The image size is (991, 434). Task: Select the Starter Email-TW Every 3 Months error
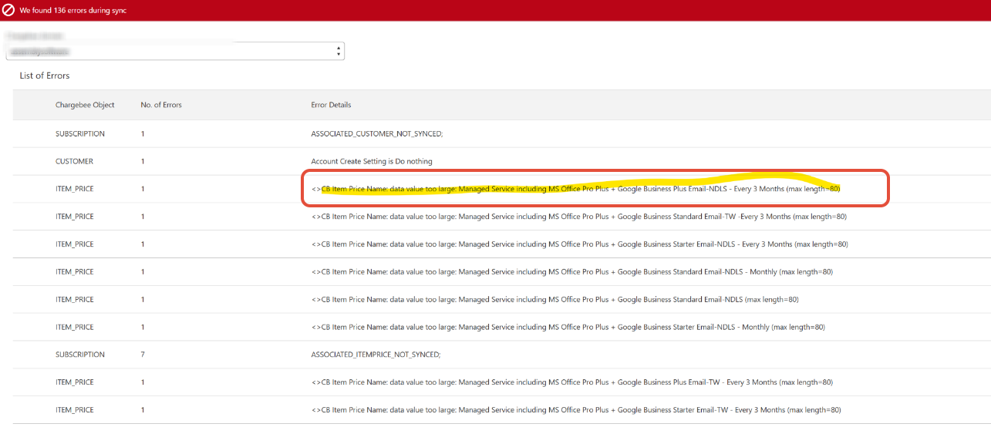coord(575,410)
